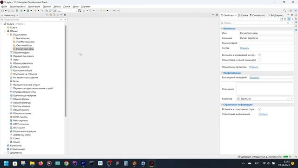
Task: Open the Редактировать menu
Action: (18, 7)
